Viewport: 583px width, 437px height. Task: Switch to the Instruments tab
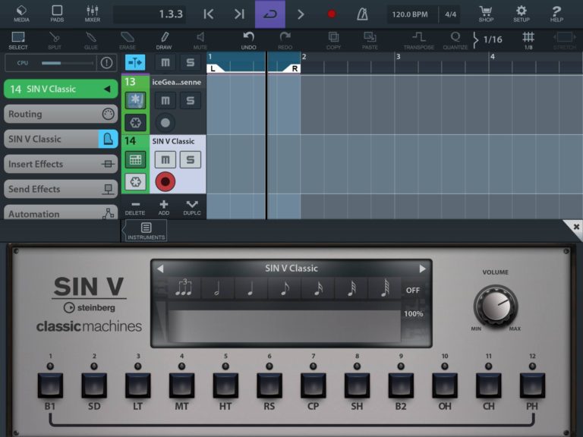[x=146, y=231]
